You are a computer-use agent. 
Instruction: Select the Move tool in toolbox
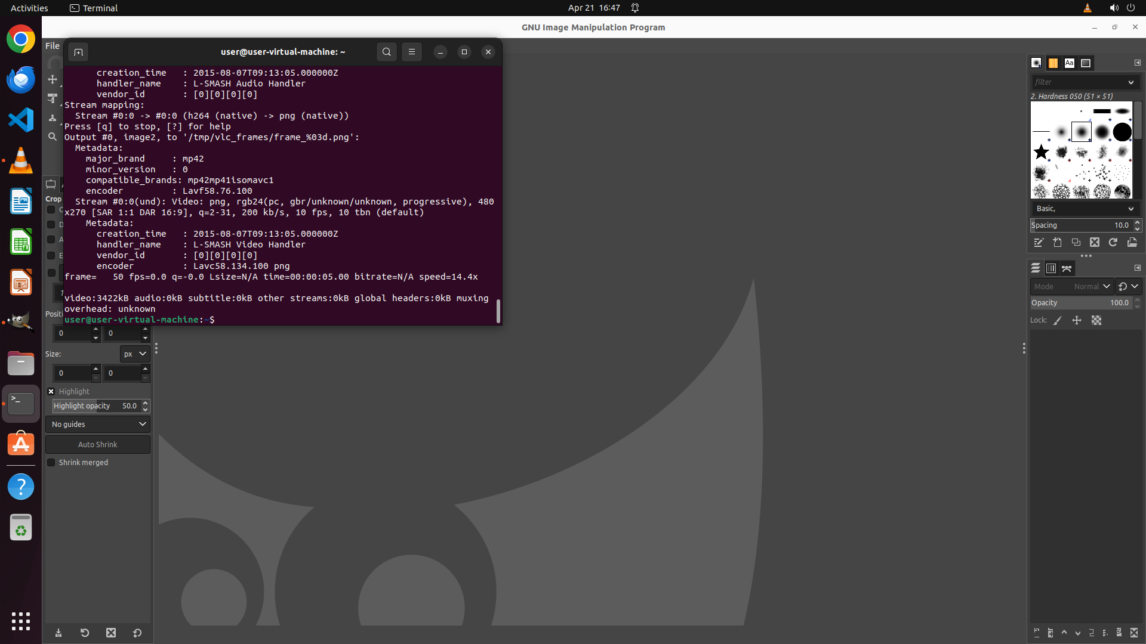pyautogui.click(x=53, y=79)
